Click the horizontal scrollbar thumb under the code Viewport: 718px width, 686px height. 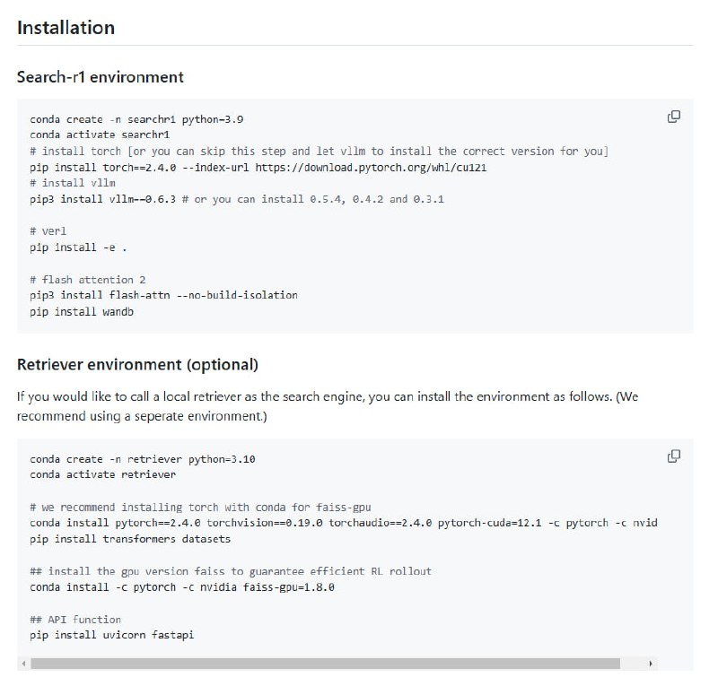tap(325, 664)
